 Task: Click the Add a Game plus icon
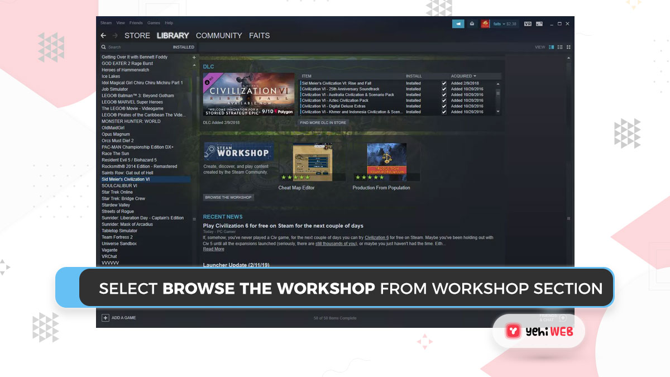tap(106, 317)
